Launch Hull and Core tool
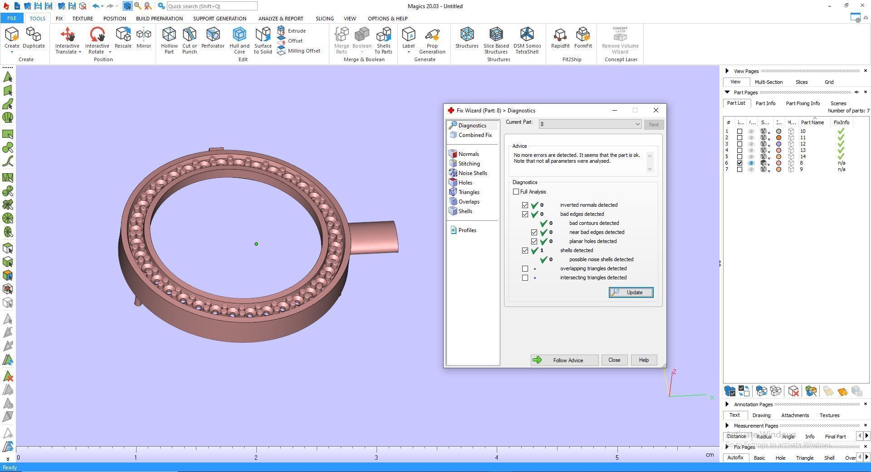This screenshot has width=871, height=472. tap(239, 40)
